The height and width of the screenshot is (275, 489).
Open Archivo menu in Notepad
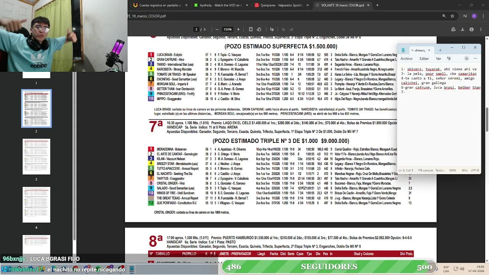(406, 58)
